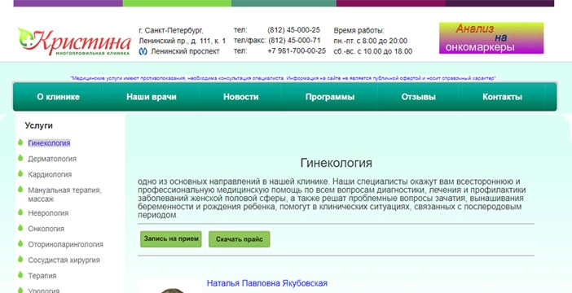Image resolution: width=572 pixels, height=293 pixels.
Task: Open Оториноларингология service link
Action: [66, 244]
